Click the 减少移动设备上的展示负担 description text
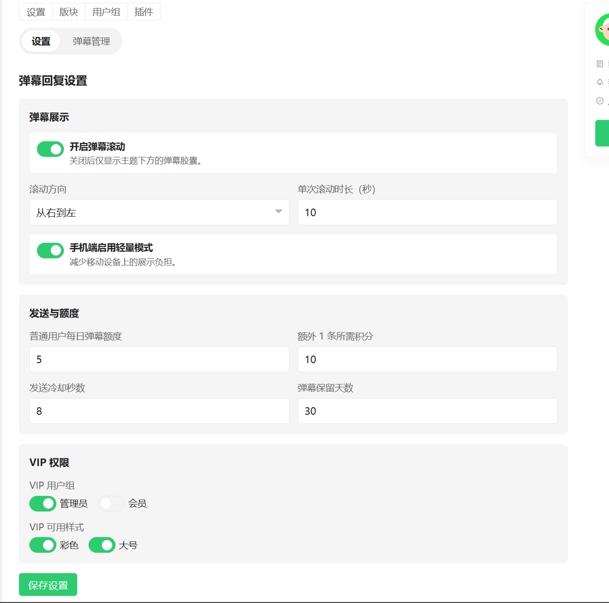Image resolution: width=609 pixels, height=603 pixels. coord(123,262)
